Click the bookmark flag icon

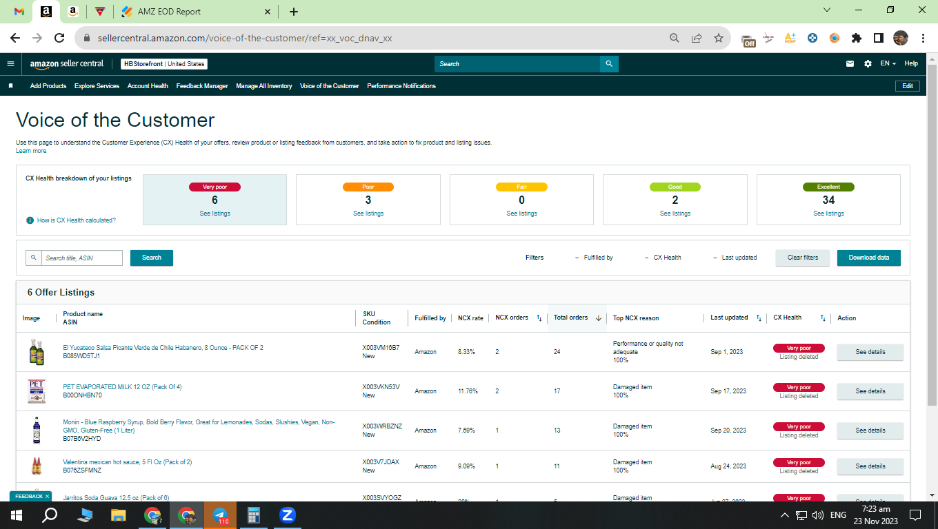pos(10,86)
